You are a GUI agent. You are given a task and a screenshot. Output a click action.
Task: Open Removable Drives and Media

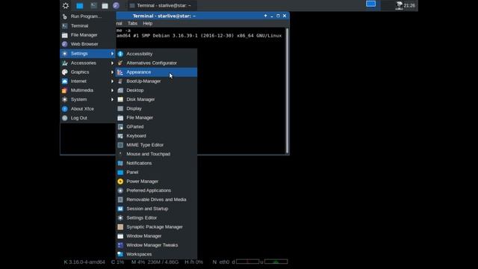pos(156,200)
